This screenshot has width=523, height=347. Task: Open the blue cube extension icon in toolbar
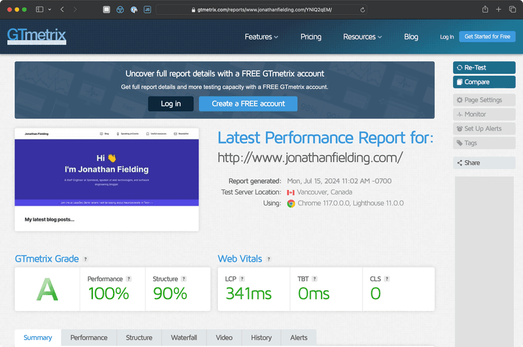pos(120,9)
